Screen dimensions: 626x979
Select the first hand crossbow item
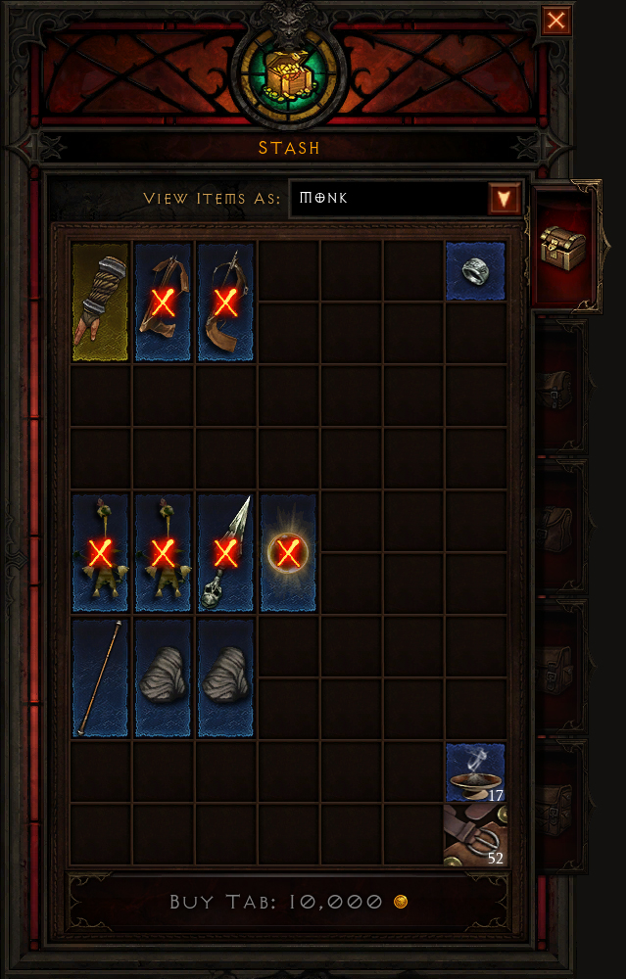click(163, 303)
